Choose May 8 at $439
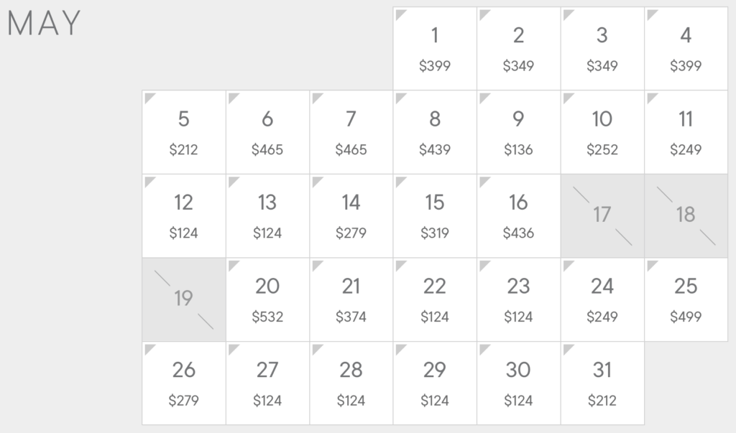This screenshot has width=736, height=433. pyautogui.click(x=435, y=132)
